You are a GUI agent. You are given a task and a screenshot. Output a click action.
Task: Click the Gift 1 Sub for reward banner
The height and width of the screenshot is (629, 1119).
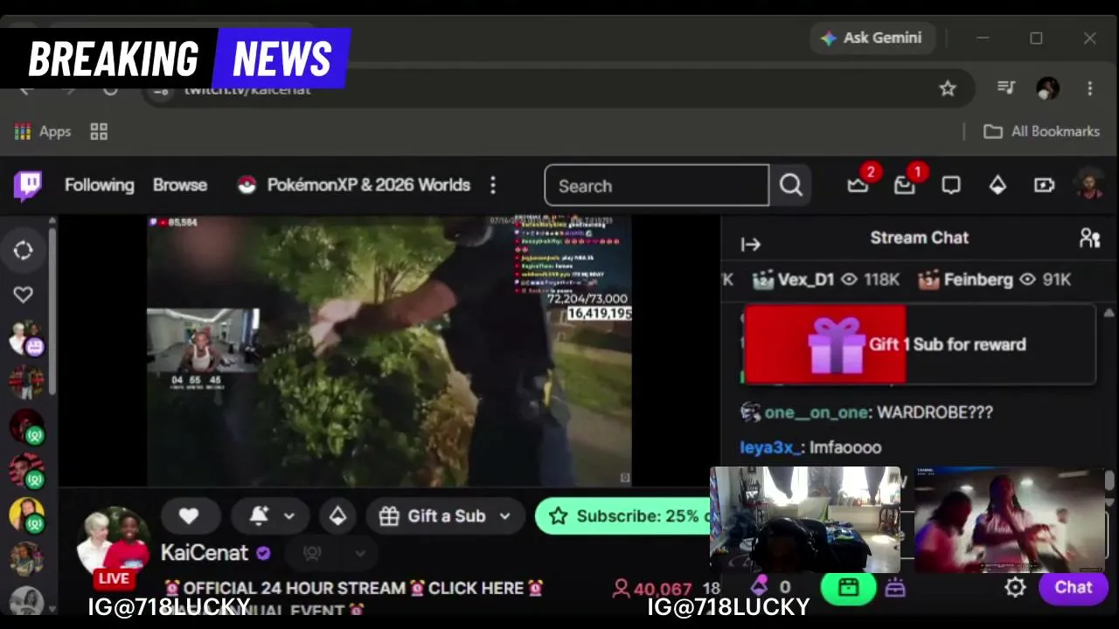point(919,344)
